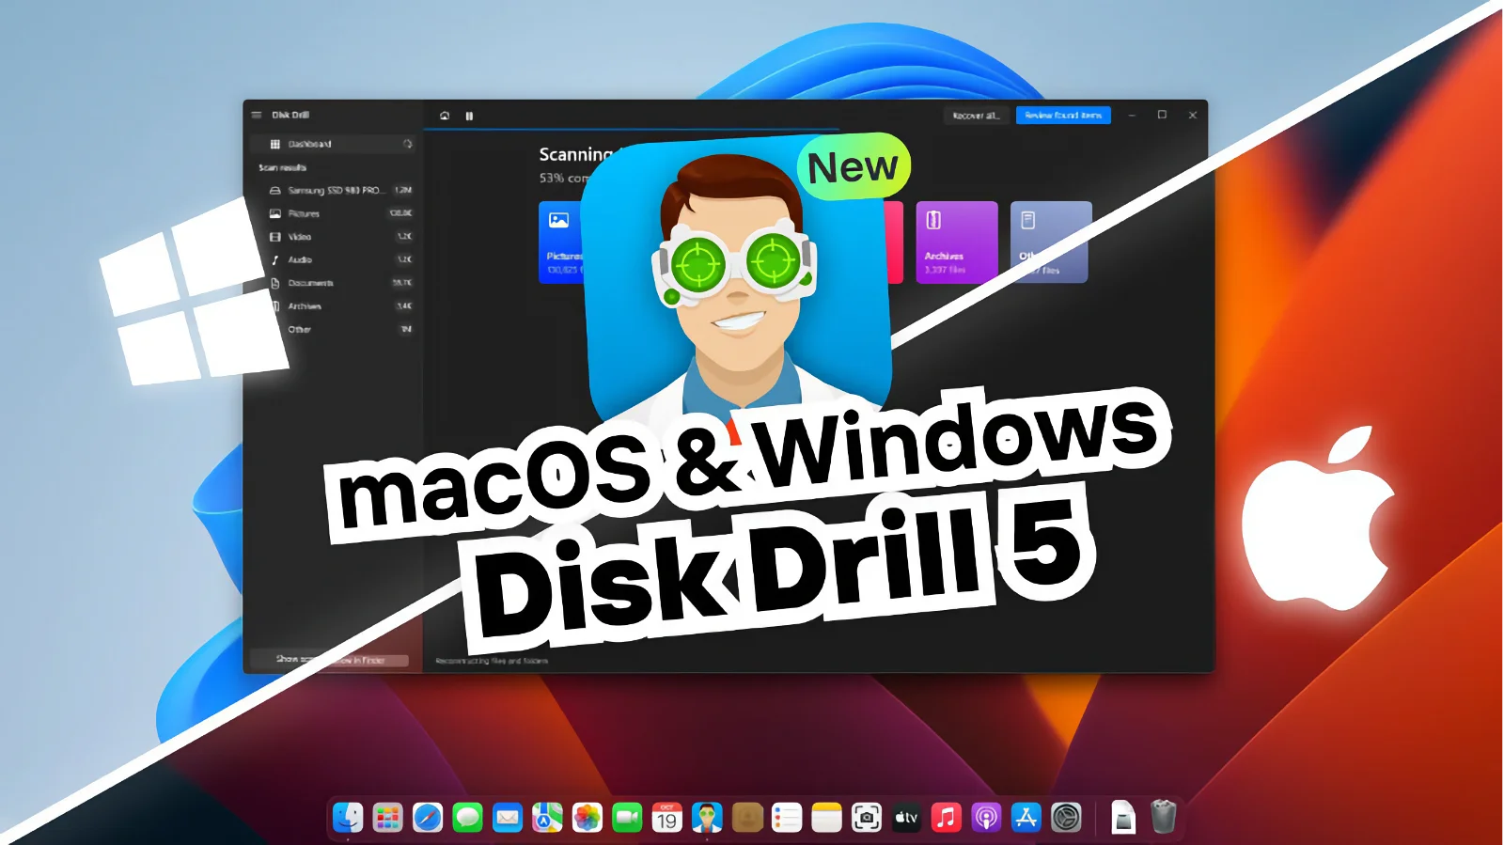1504x845 pixels.
Task: Maximize the Disk Drill window
Action: pyautogui.click(x=1162, y=115)
